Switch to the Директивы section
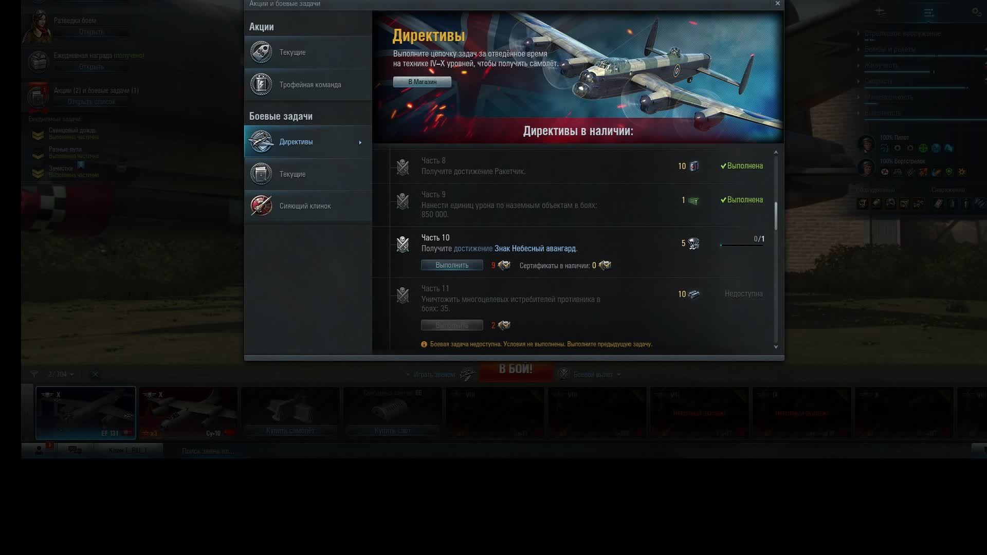 [x=296, y=142]
